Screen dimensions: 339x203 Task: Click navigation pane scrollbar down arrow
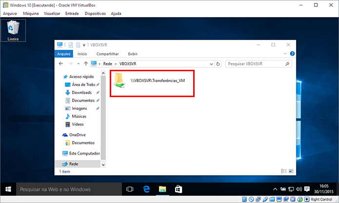coord(103,165)
